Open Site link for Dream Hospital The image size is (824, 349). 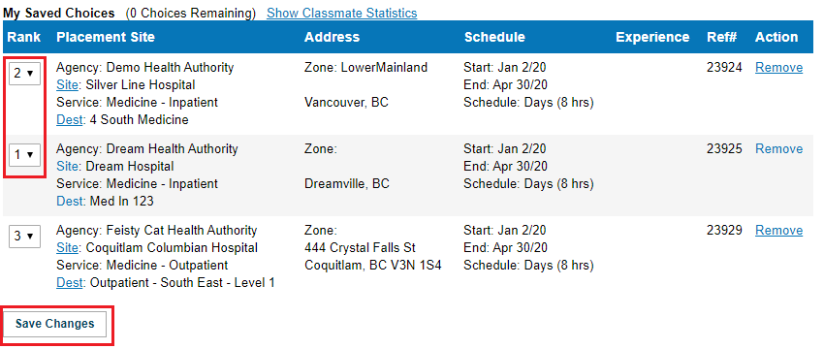(x=67, y=167)
